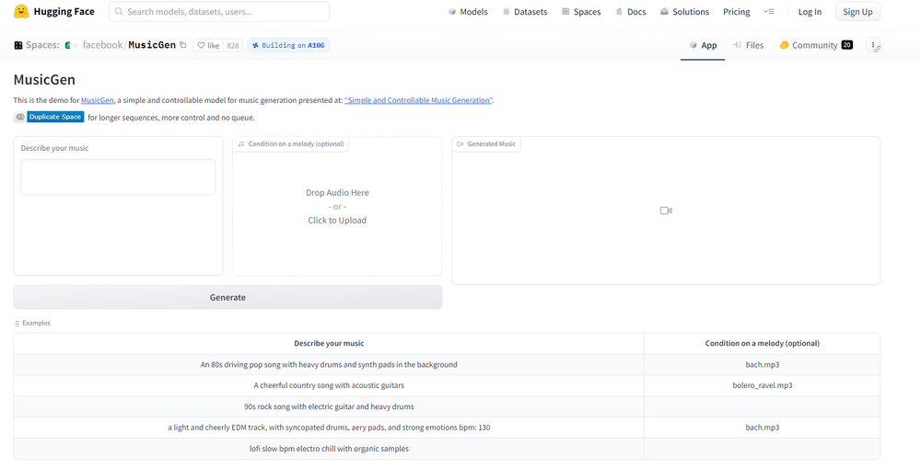This screenshot has height=469, width=921.
Task: Go to Pricing page
Action: [x=737, y=12]
